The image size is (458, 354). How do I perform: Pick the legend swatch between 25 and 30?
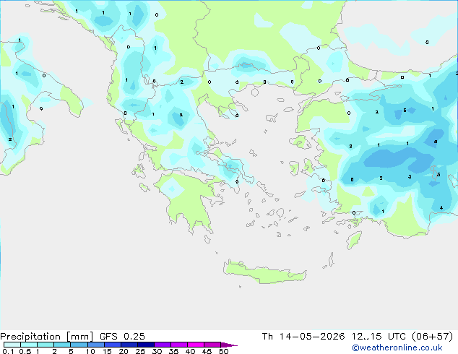pos(146,345)
